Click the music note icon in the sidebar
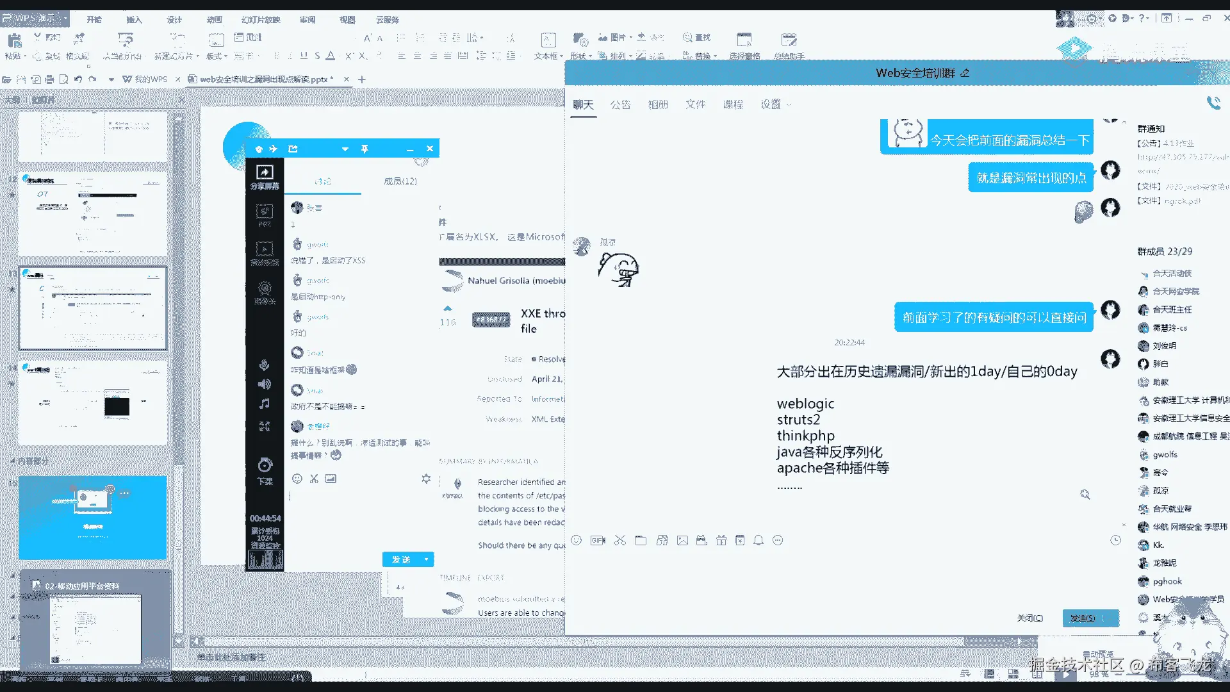The width and height of the screenshot is (1230, 692). pos(264,404)
